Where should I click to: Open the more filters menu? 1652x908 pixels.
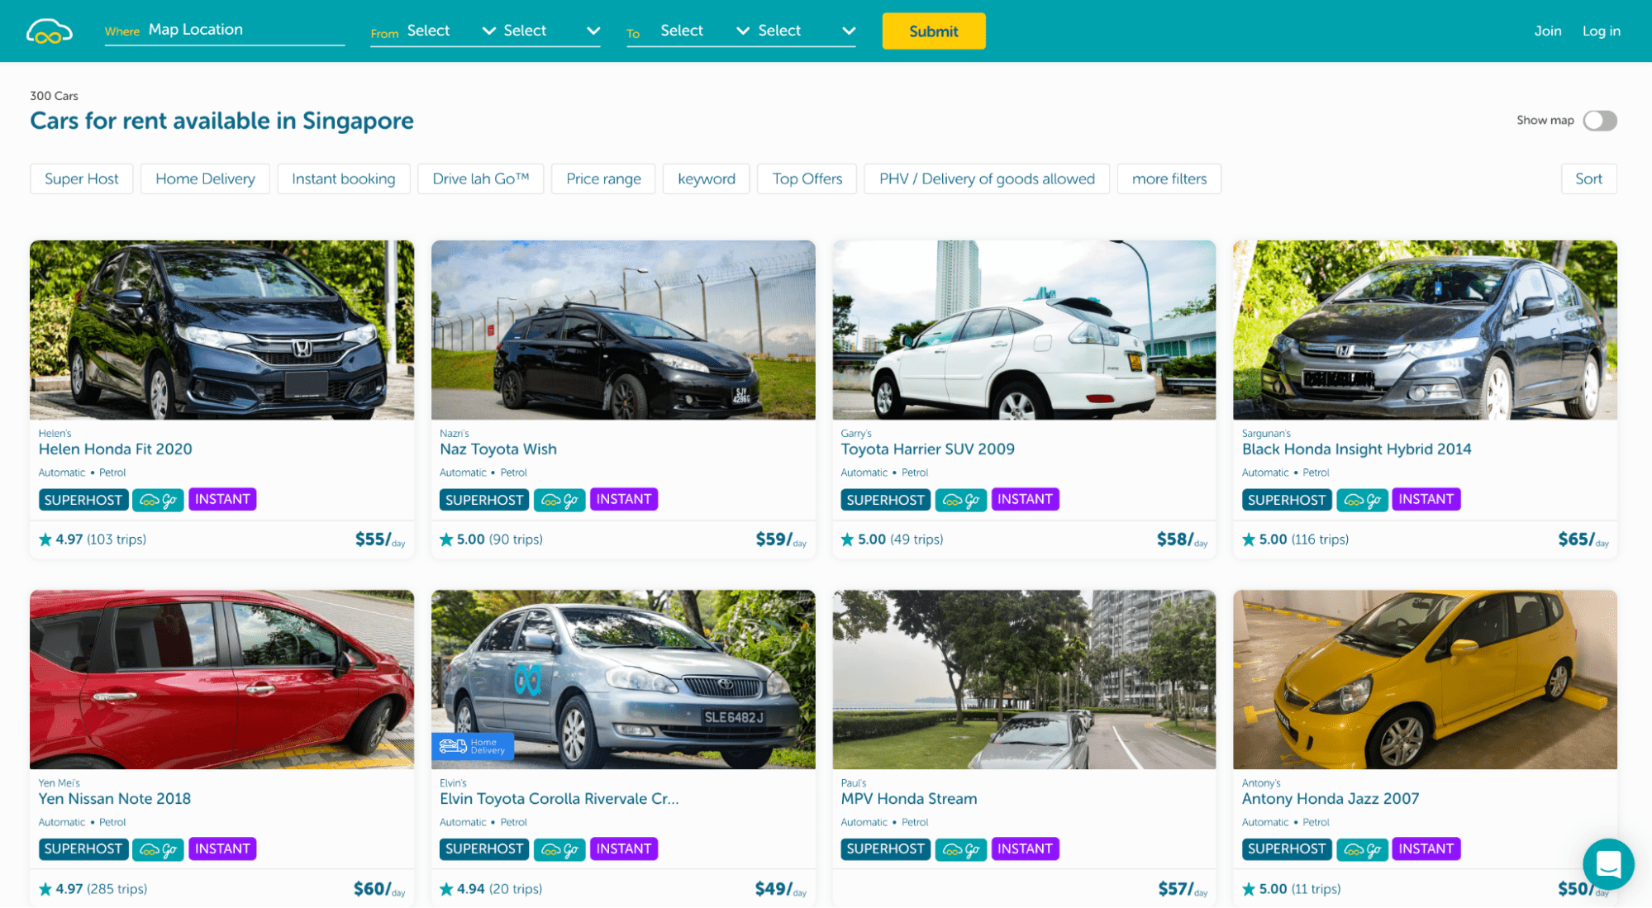[x=1169, y=178]
